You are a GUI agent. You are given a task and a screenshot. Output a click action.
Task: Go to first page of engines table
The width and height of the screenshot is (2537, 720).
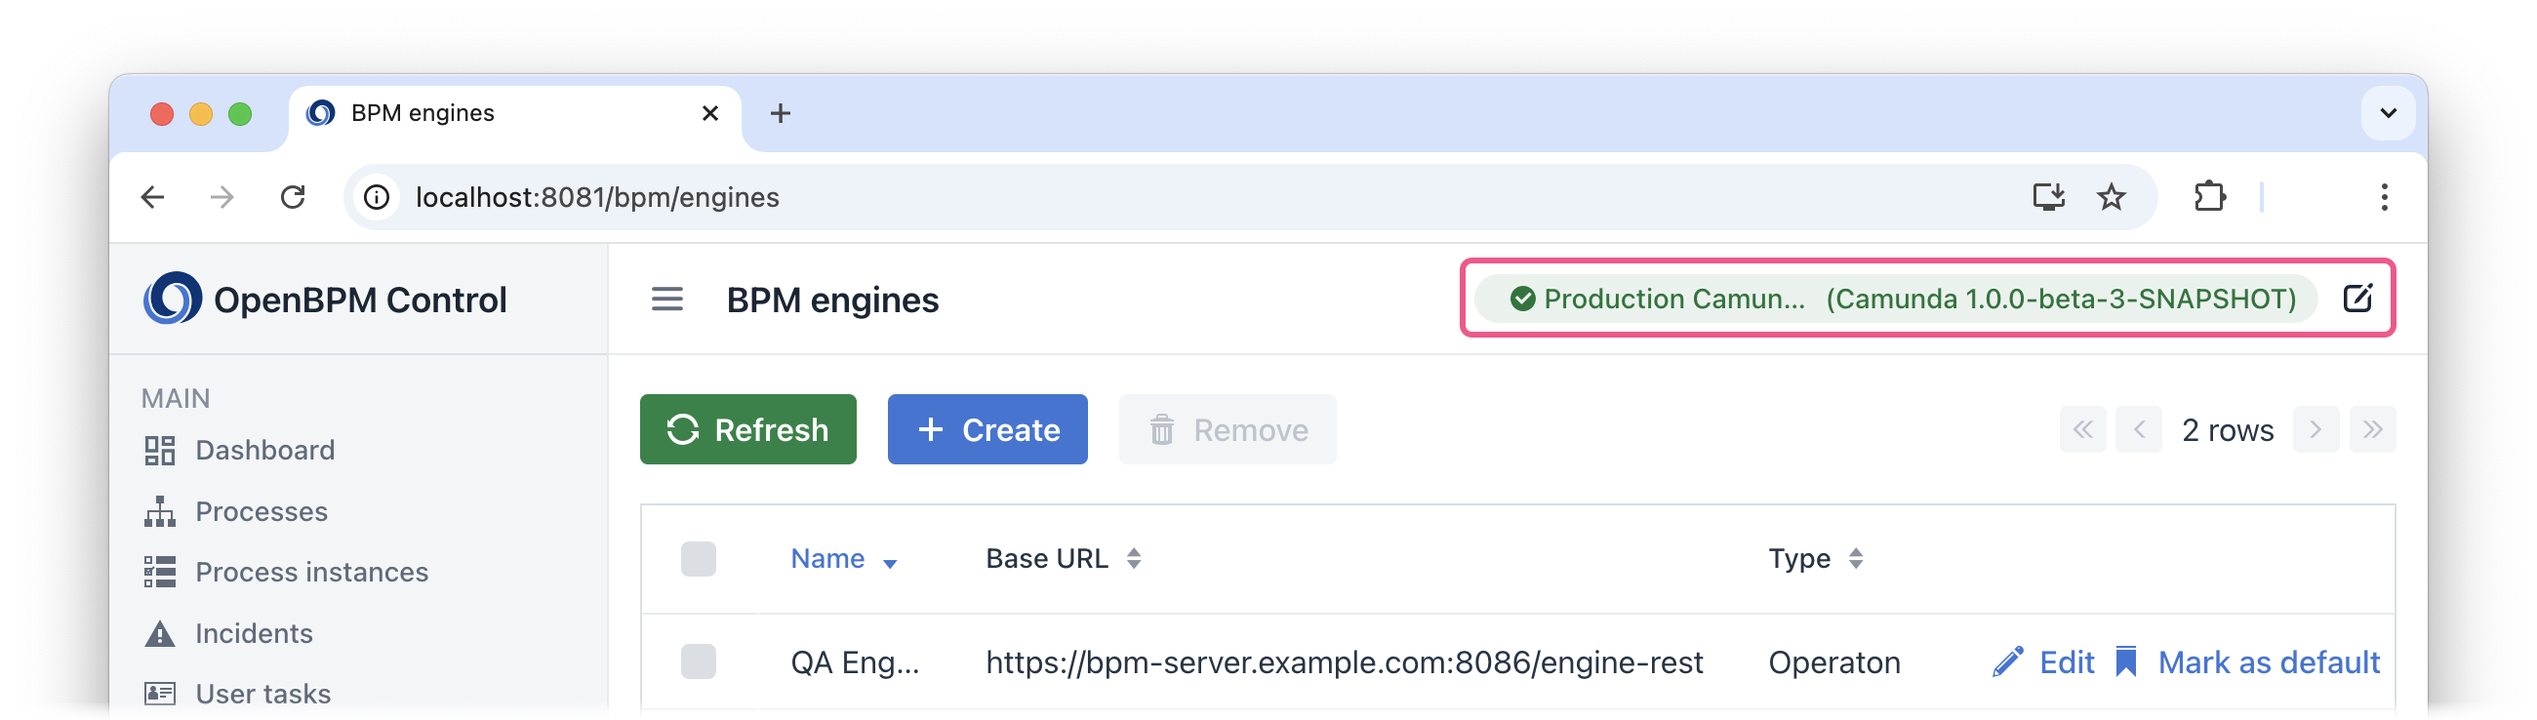[2083, 429]
